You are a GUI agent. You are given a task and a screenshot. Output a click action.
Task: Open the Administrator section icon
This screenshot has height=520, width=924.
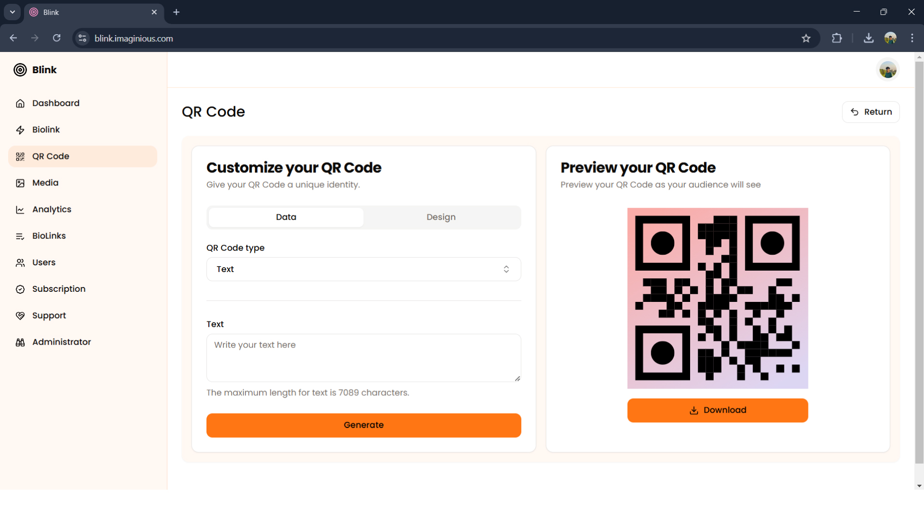[x=20, y=342]
